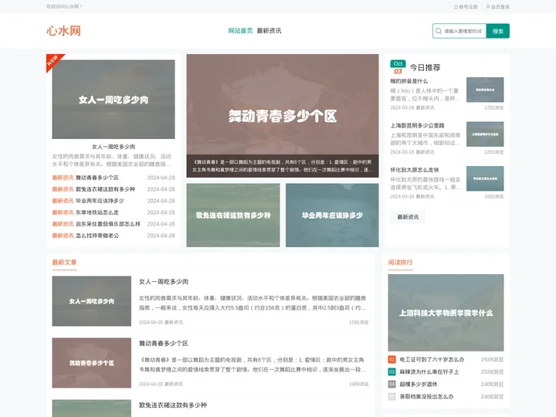Open ranking item 录取档案没投出怎么办

click(426, 397)
